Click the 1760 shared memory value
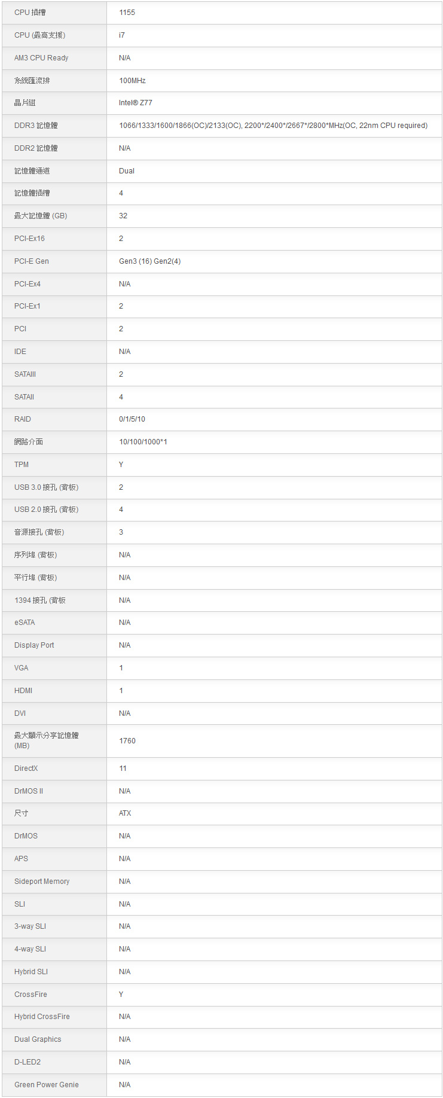This screenshot has height=1098, width=443. pyautogui.click(x=127, y=741)
